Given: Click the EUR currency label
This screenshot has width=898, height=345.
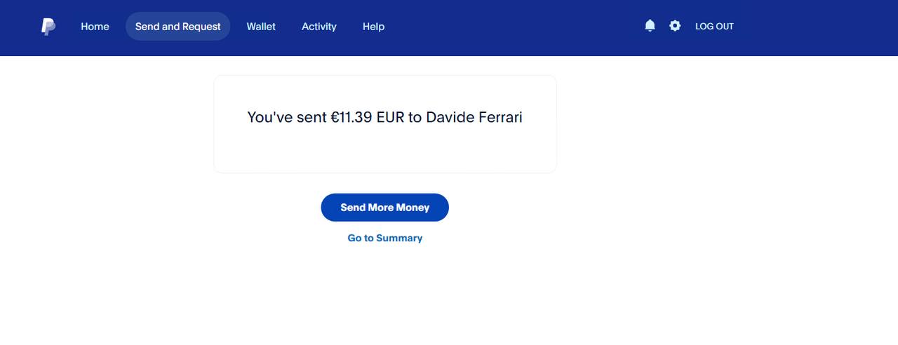Looking at the screenshot, I should [390, 117].
